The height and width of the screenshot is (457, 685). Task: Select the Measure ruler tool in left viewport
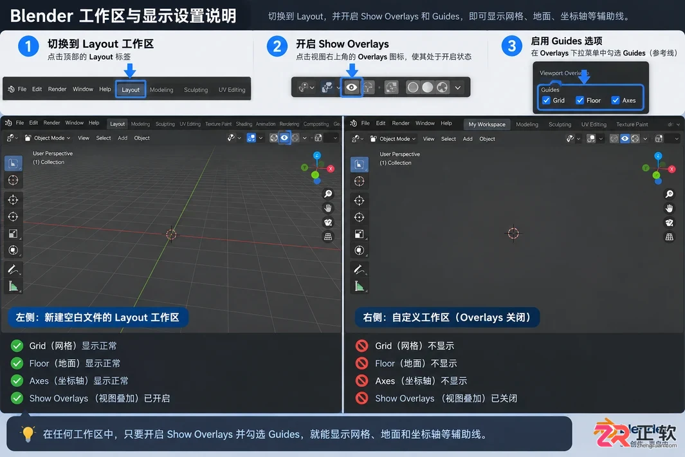[13, 286]
